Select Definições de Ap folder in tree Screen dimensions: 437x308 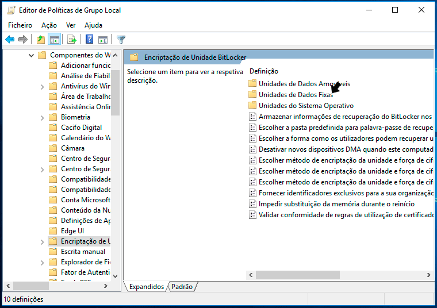pyautogui.click(x=80, y=221)
